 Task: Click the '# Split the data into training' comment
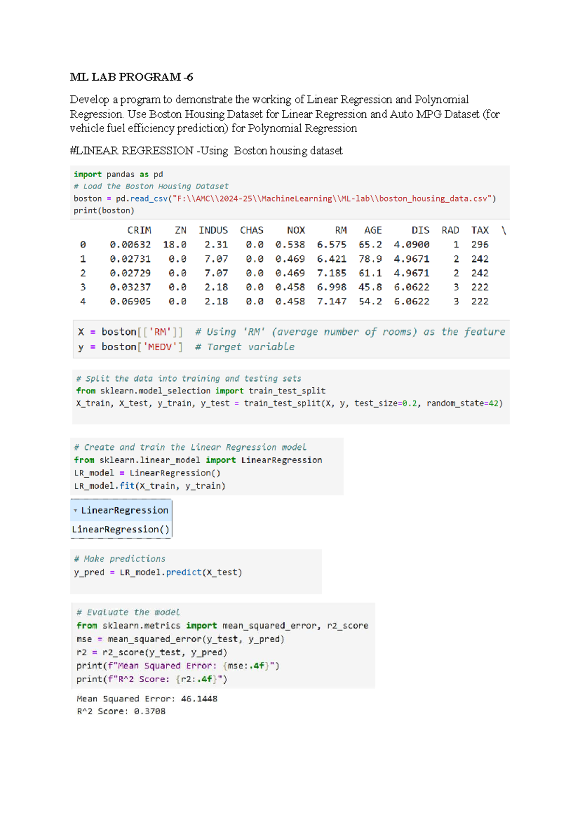tap(188, 379)
